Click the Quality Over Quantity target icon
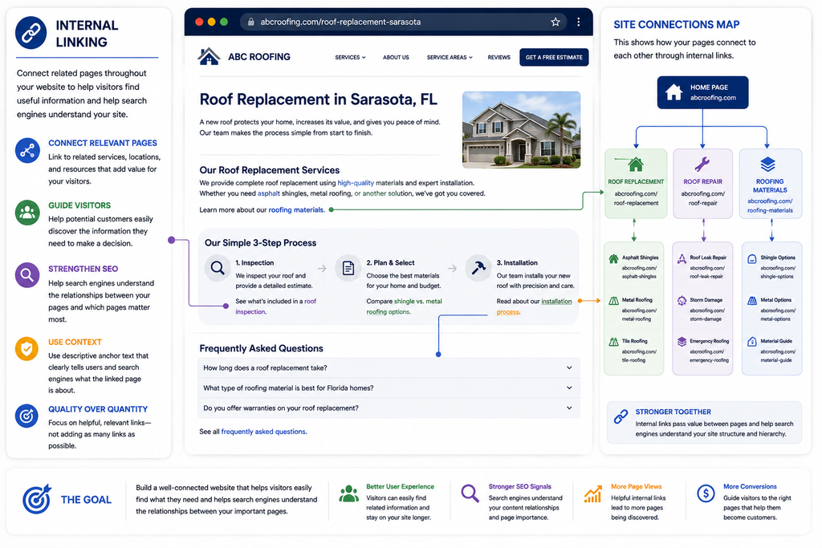The image size is (822, 548). 26,416
